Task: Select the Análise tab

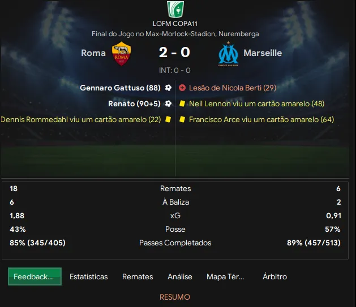Action: [180, 276]
